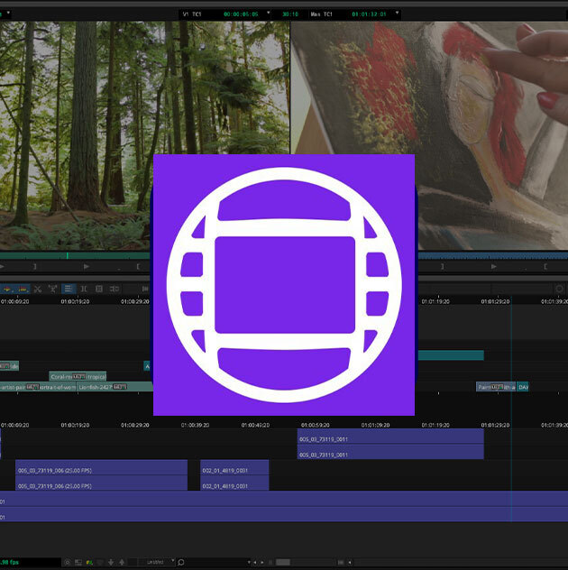Click the focus circle icon in bottom bar

click(x=68, y=563)
